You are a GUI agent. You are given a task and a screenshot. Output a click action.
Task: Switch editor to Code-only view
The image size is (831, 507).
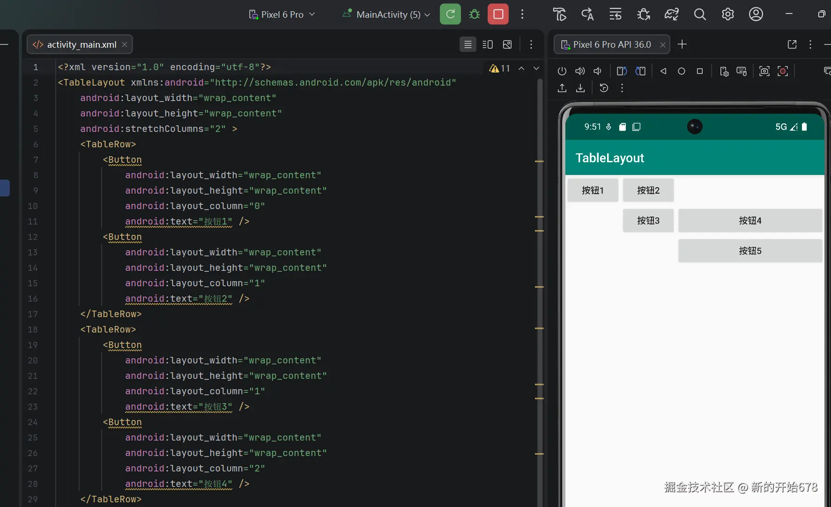click(467, 44)
